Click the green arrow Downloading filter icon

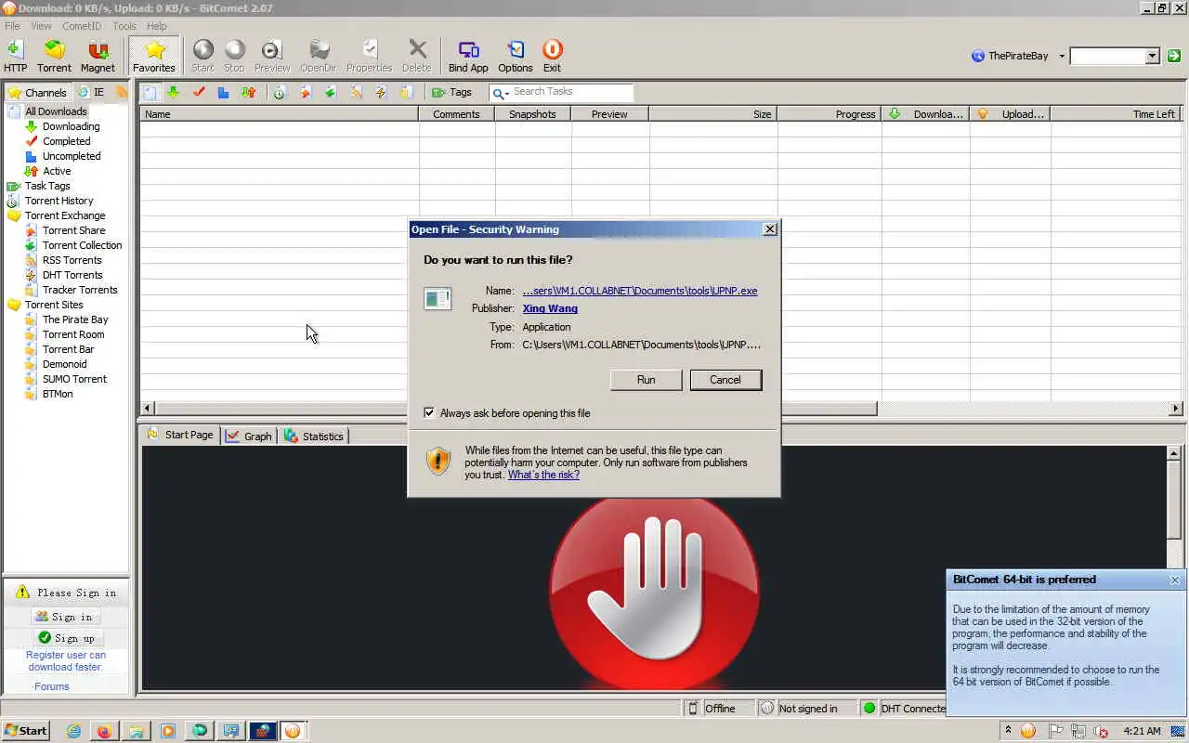click(173, 92)
